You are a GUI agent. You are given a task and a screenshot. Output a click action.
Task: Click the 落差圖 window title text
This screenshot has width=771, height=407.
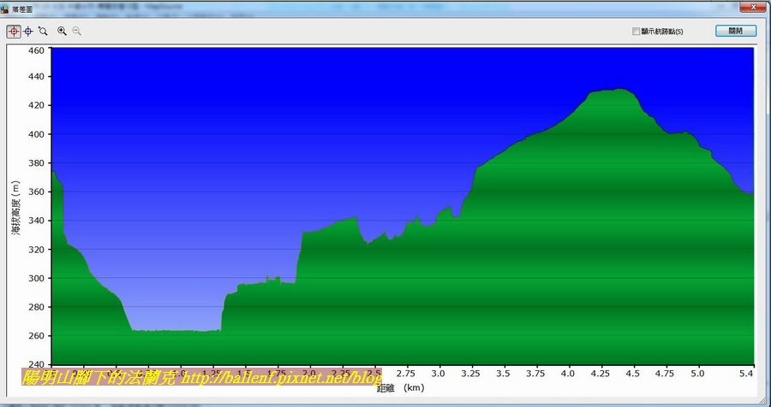(x=22, y=9)
